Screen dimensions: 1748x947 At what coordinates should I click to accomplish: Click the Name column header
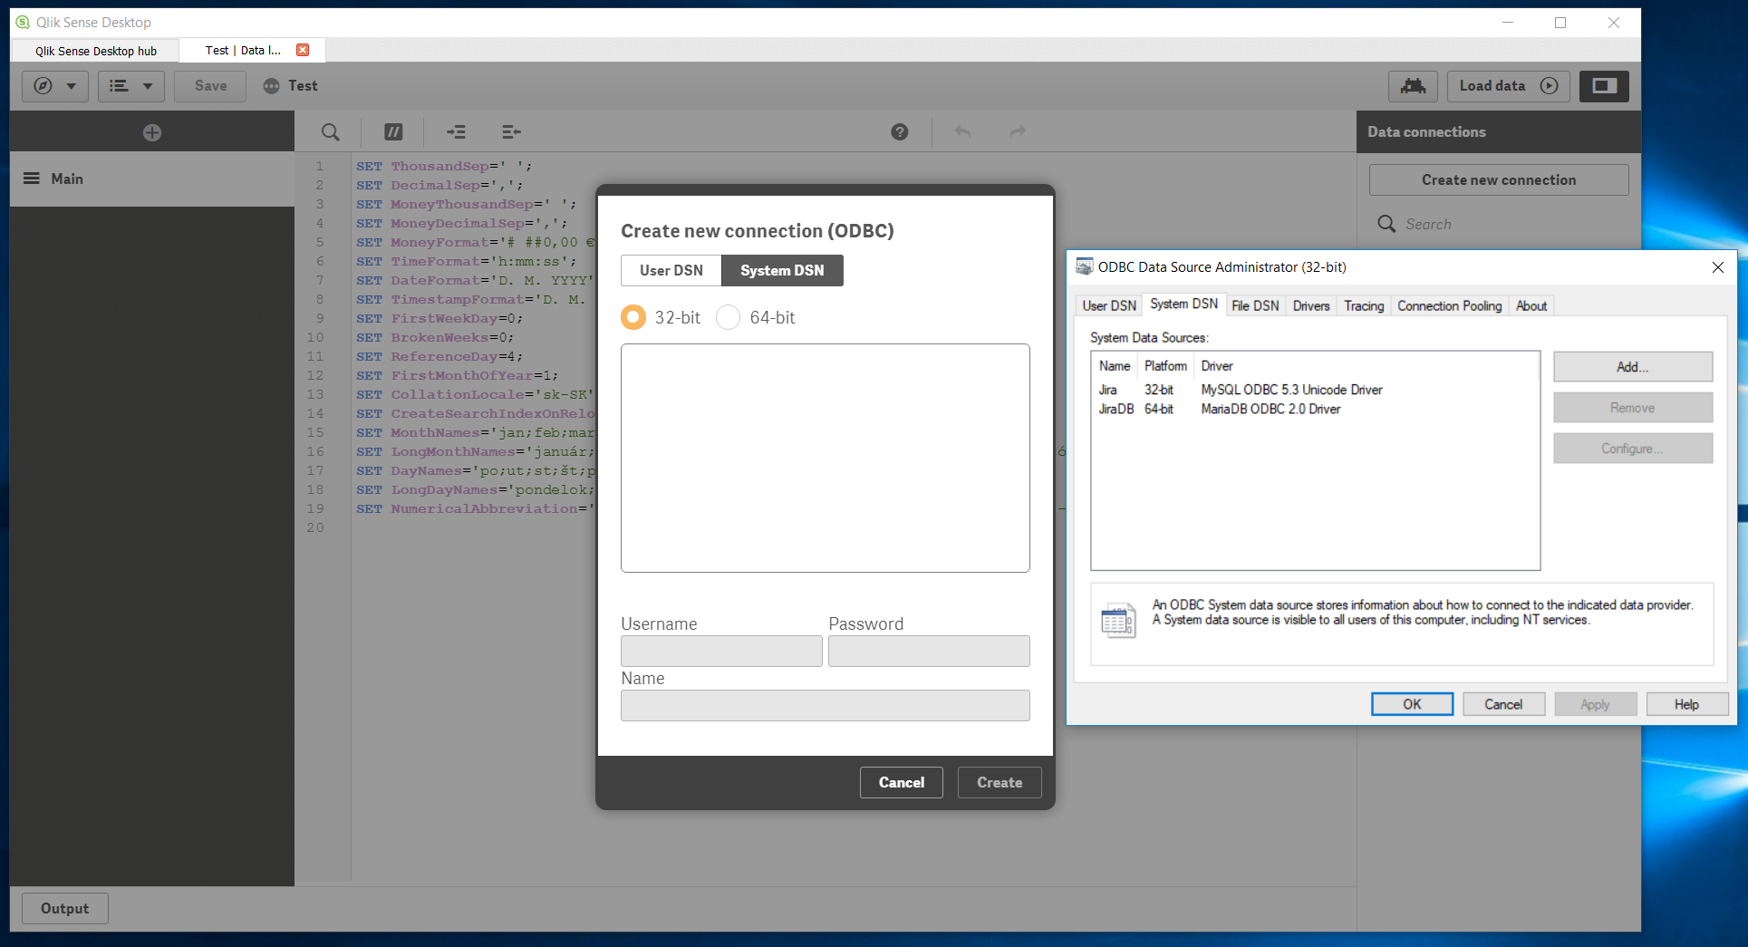pos(1115,366)
